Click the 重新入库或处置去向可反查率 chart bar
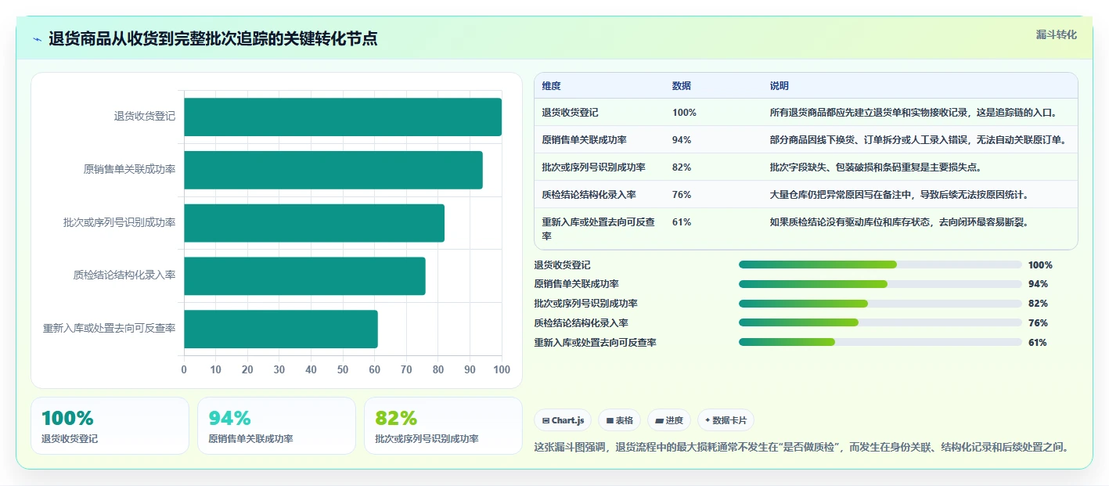This screenshot has height=486, width=1109. coord(281,329)
